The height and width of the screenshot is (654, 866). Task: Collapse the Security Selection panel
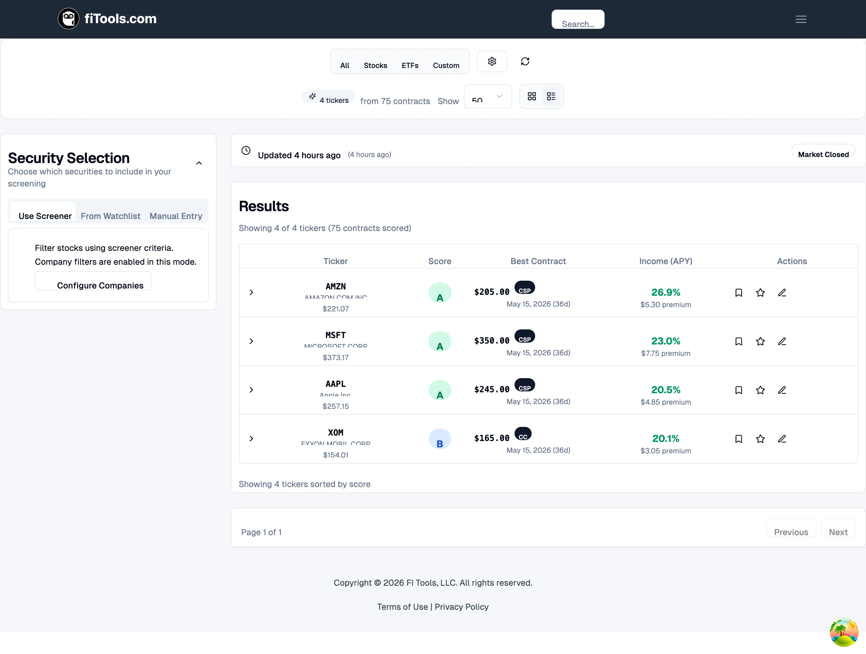coord(199,163)
